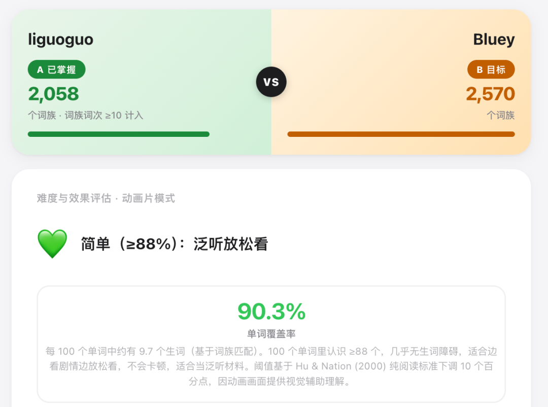Click the "简单（≥88%）：泛听放松看" heading
This screenshot has height=407, width=548.
pos(174,244)
